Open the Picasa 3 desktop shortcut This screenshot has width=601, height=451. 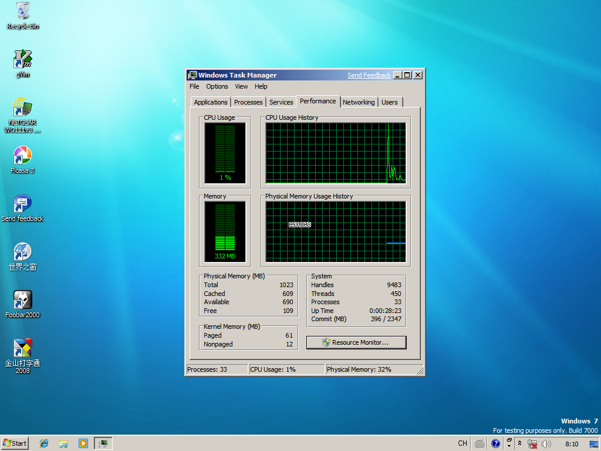coord(23,156)
